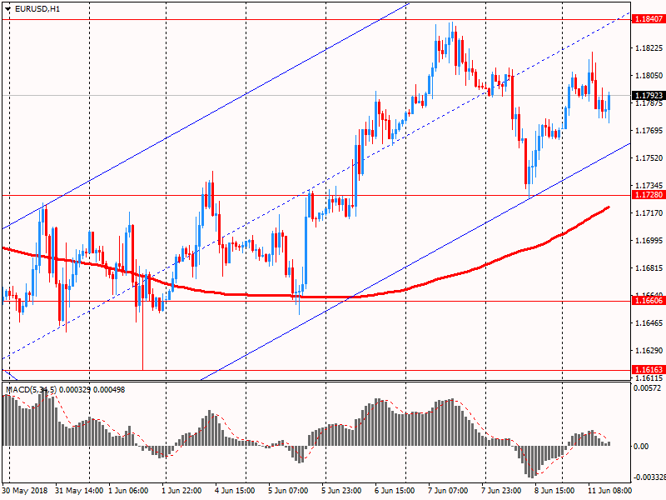Select the 1.17280 horizontal level label
The height and width of the screenshot is (500, 666).
[649, 195]
